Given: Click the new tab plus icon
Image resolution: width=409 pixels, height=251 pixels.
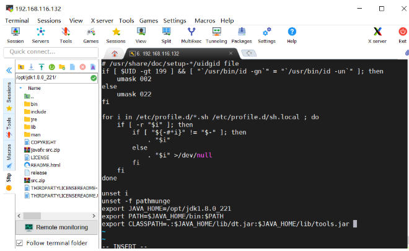Looking at the screenshot, I should tap(249, 53).
